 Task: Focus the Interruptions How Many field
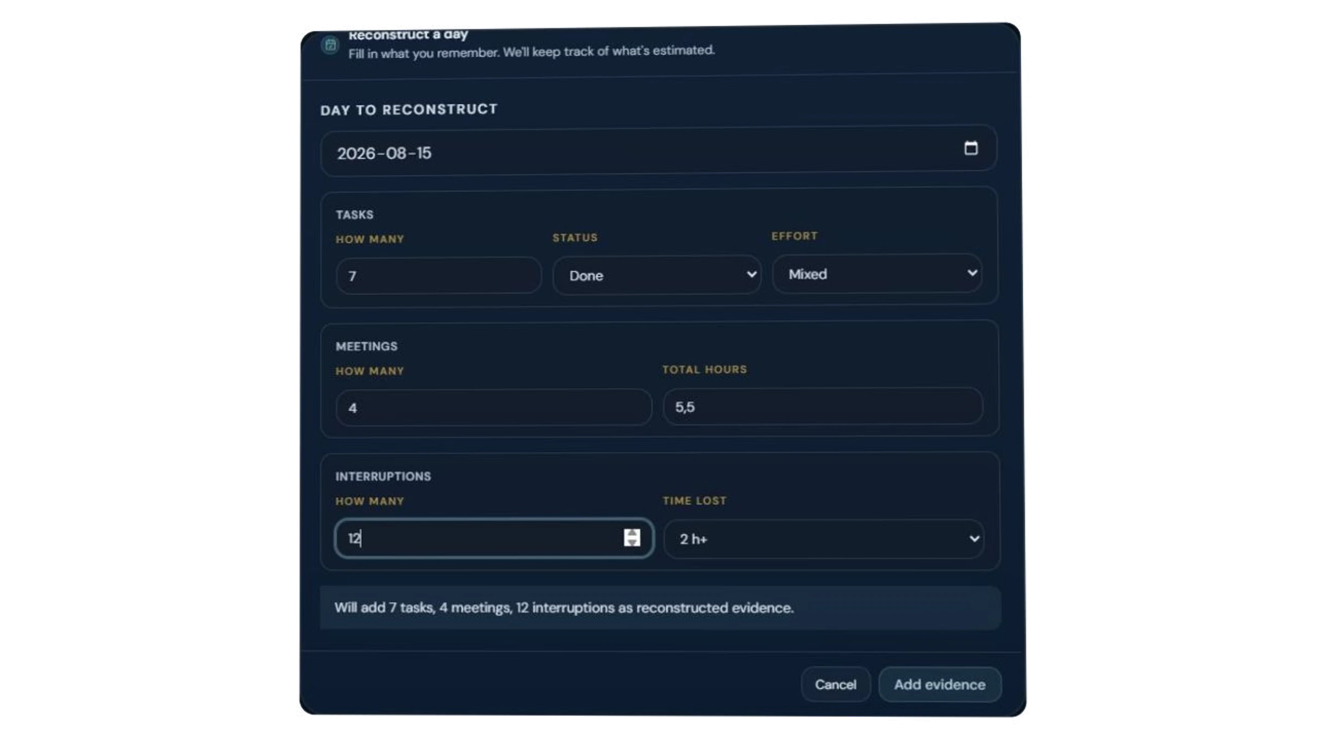point(493,538)
